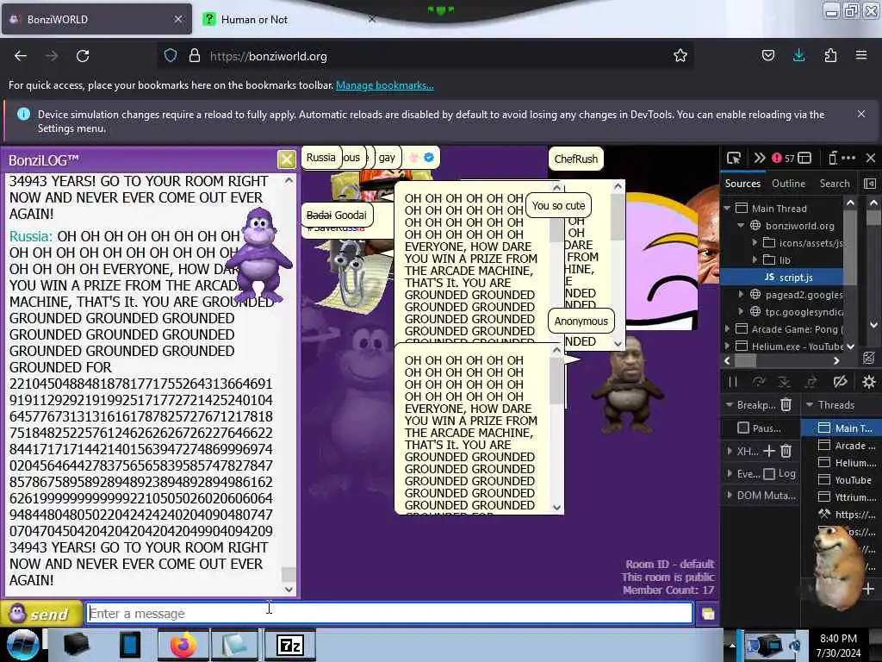Go back to the previous page
The width and height of the screenshot is (882, 662).
21,56
